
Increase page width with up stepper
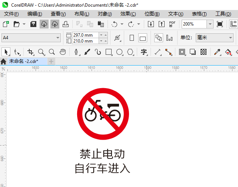pyautogui.click(x=106, y=35)
